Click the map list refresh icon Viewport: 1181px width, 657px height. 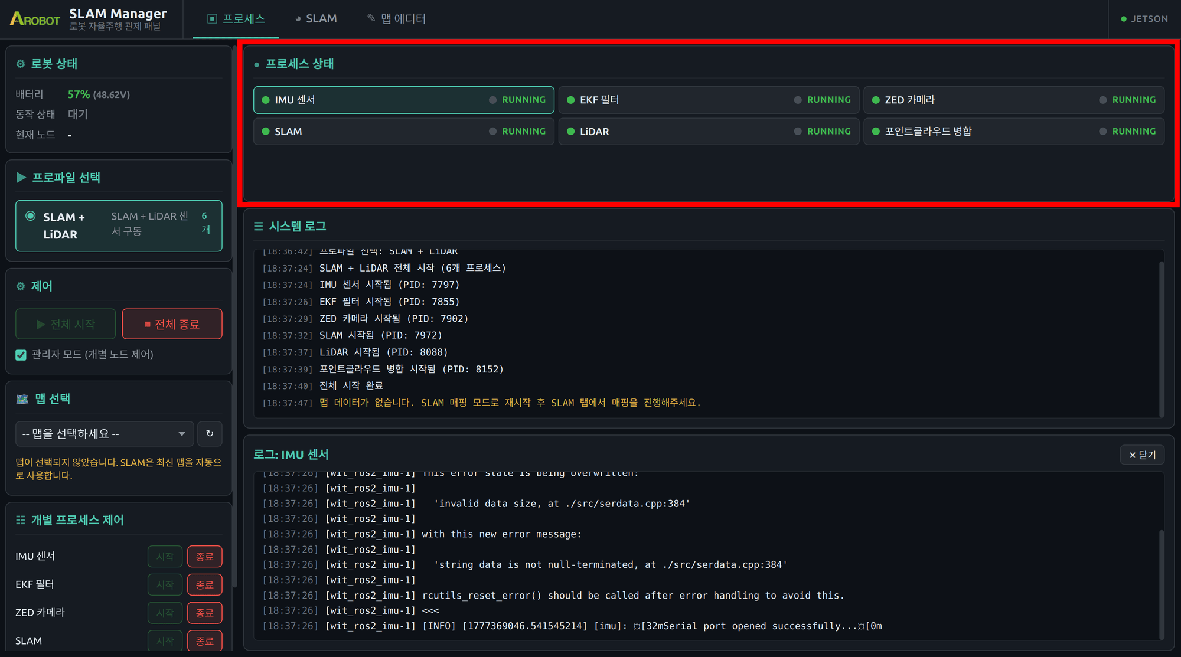[x=210, y=434]
